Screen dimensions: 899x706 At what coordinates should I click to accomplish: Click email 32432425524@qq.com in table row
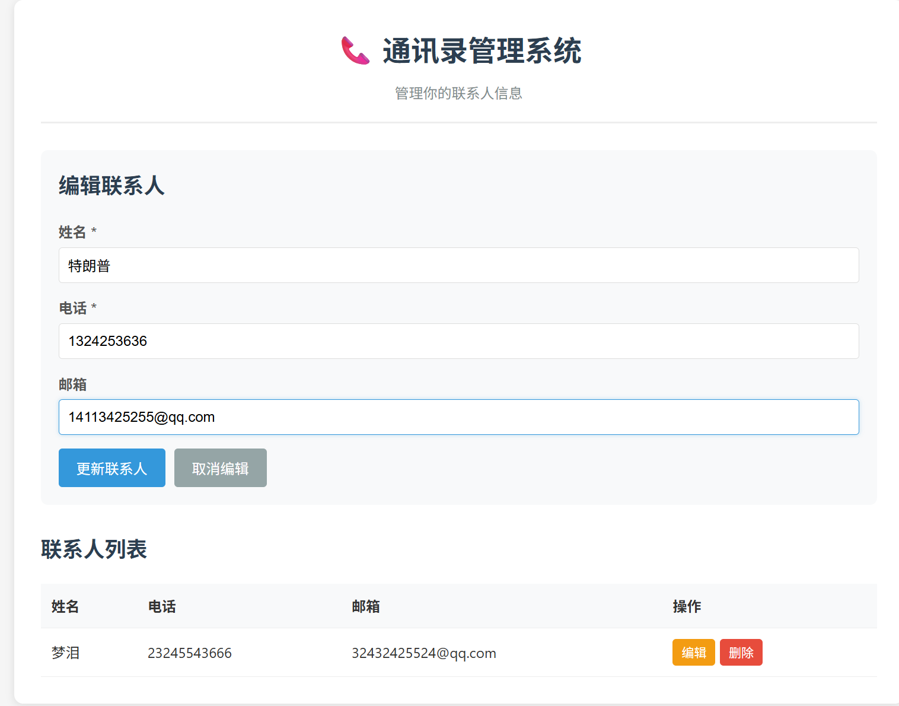coord(425,652)
